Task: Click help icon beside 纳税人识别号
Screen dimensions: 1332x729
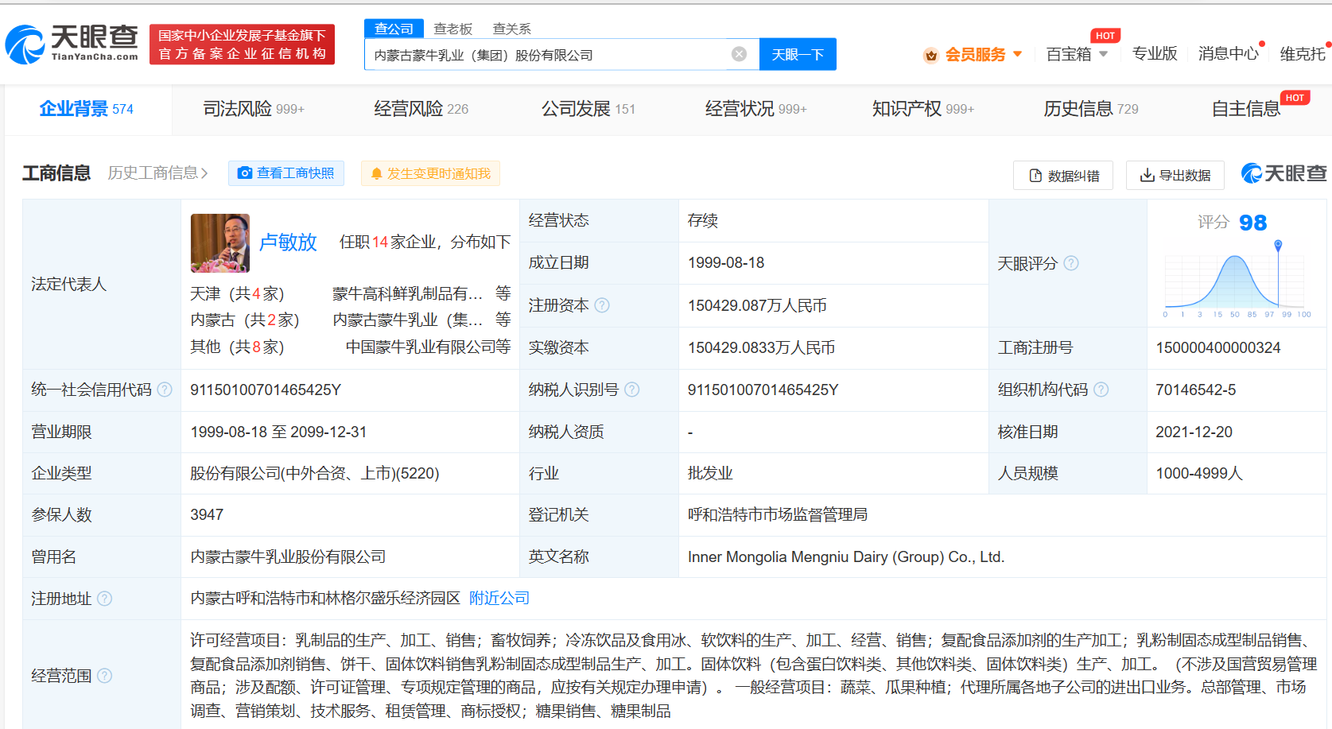Action: point(632,390)
